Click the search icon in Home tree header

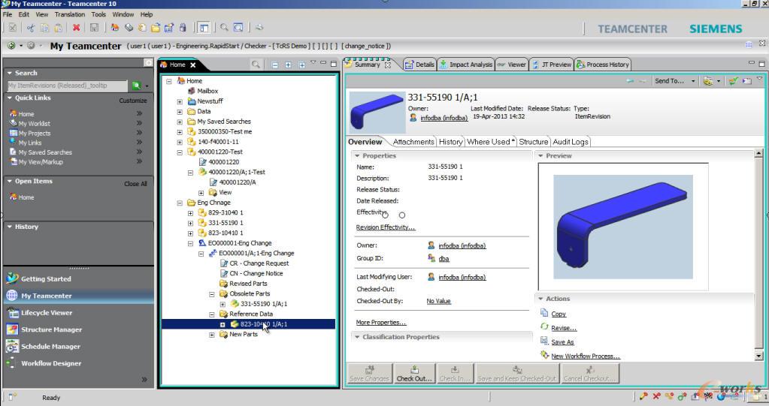coord(256,65)
